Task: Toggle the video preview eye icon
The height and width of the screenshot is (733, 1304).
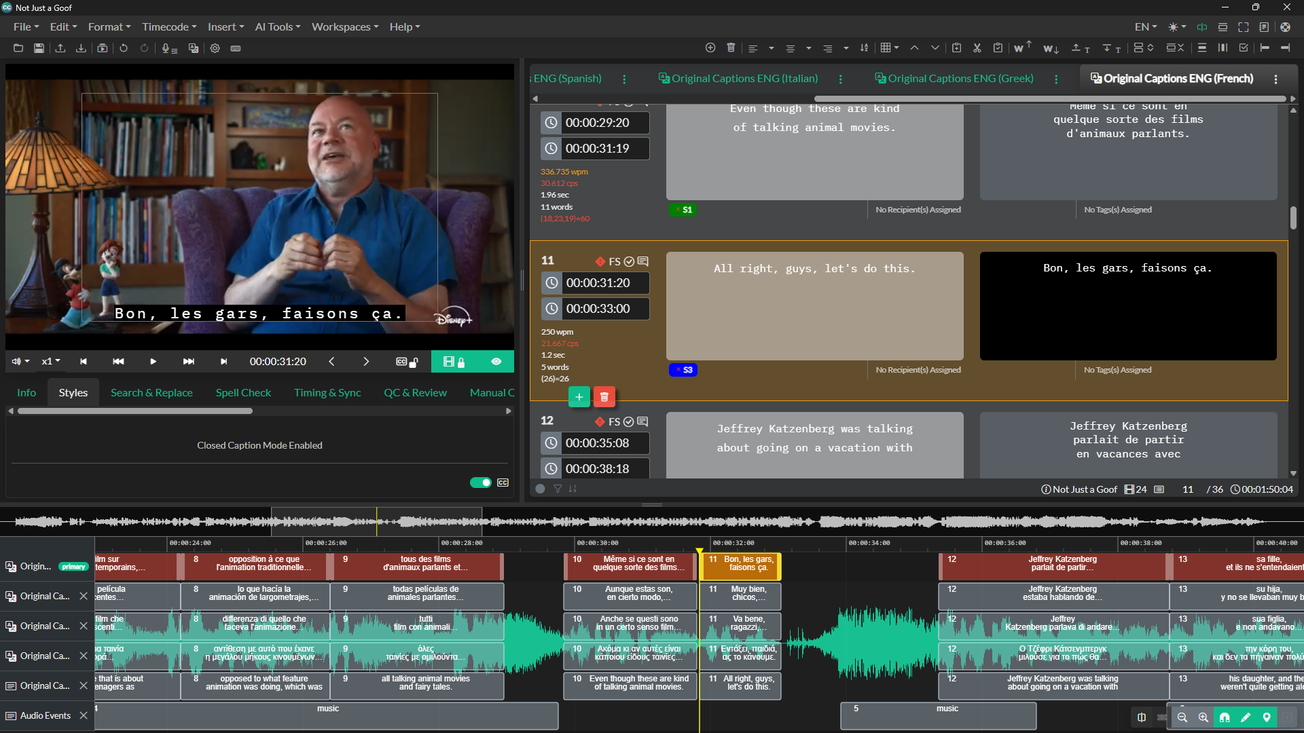Action: (496, 362)
